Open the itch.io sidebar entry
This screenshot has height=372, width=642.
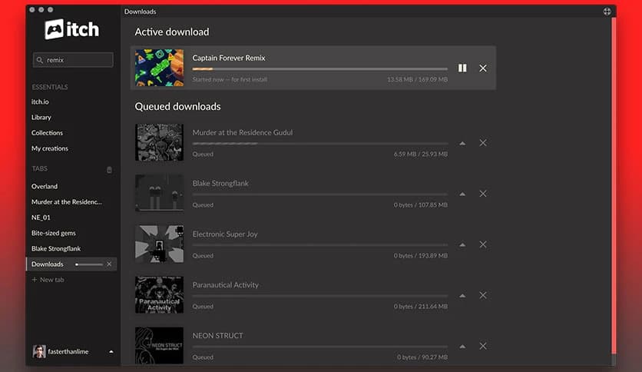tap(40, 101)
